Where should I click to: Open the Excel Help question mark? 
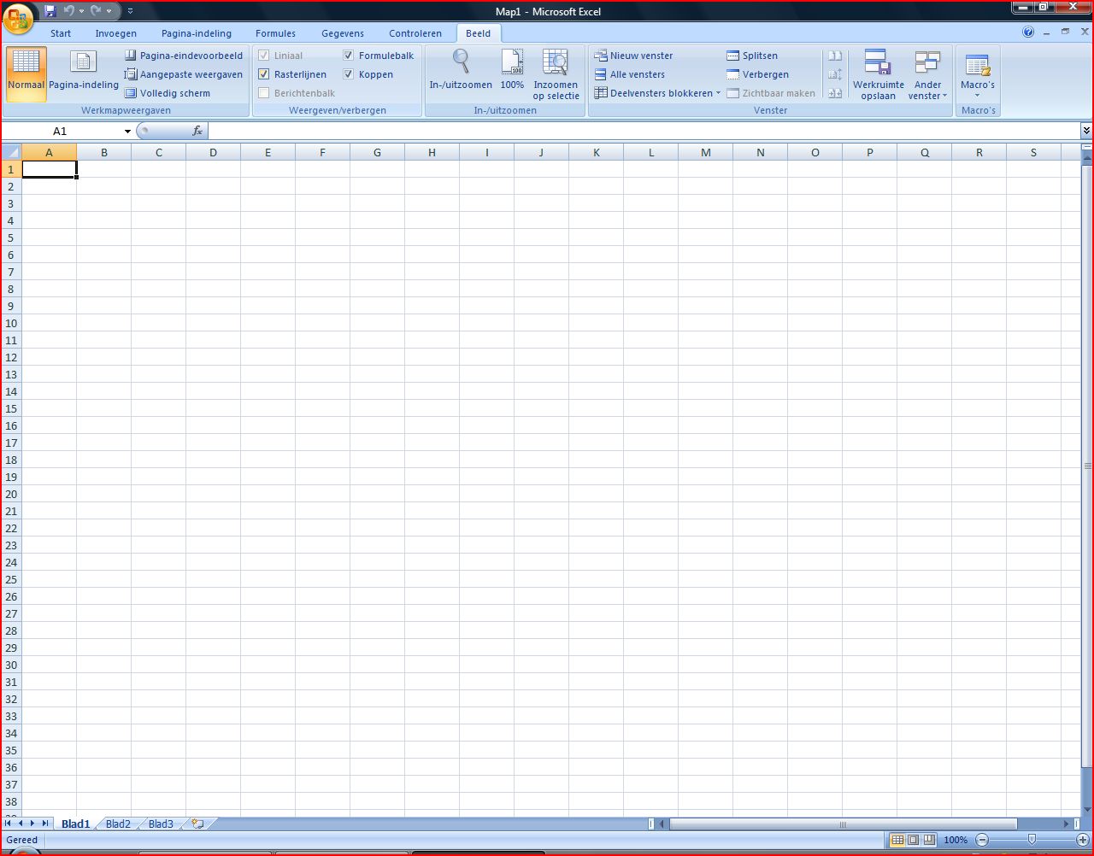pyautogui.click(x=1028, y=32)
